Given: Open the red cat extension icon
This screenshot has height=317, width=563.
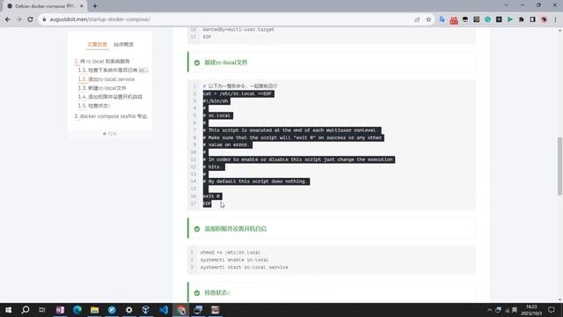Looking at the screenshot, I should coord(454,19).
